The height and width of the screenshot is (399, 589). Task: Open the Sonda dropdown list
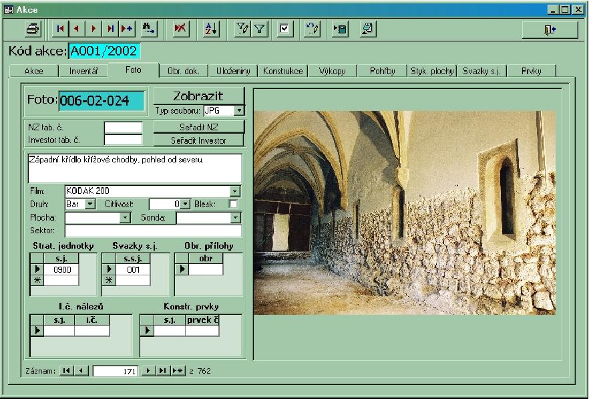[235, 218]
